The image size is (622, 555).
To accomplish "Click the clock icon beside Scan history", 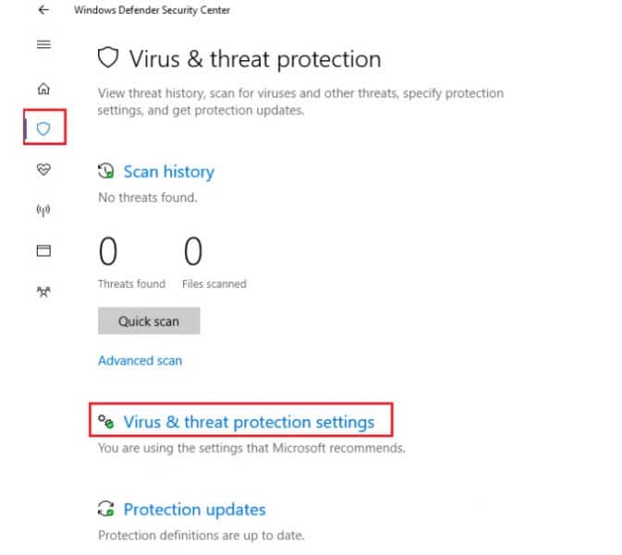I will pyautogui.click(x=106, y=171).
